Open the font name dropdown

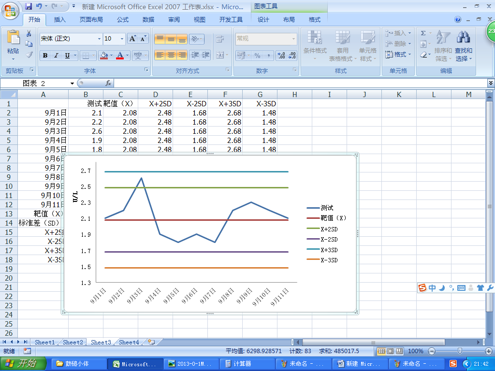pos(99,39)
